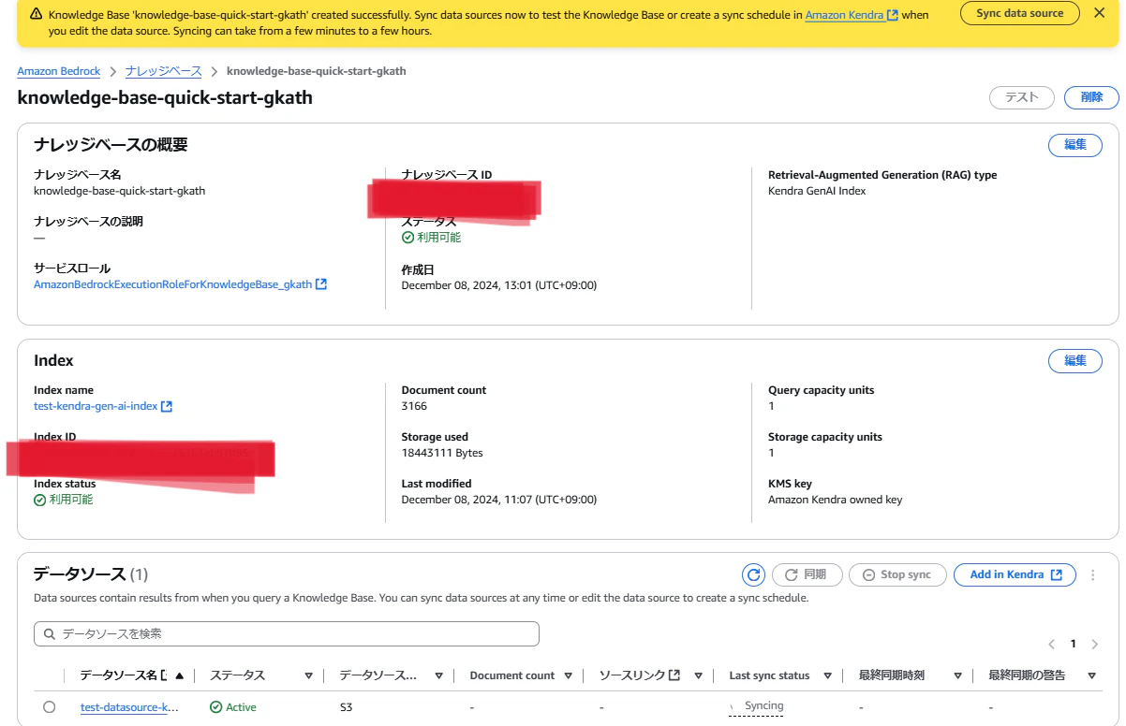
Task: Focus the データソースを検索 search field
Action: point(287,633)
